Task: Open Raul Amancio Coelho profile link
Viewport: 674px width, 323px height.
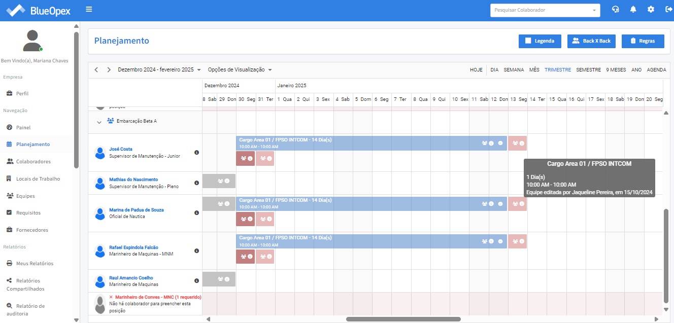Action: pyautogui.click(x=131, y=278)
